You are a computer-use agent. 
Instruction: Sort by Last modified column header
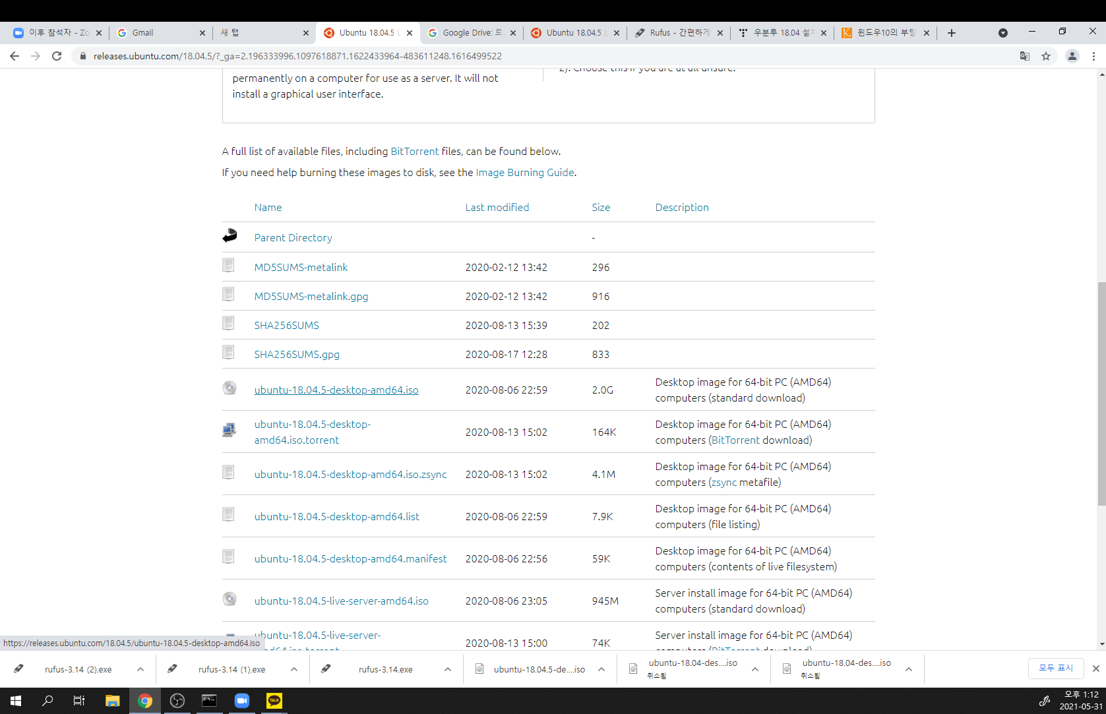pyautogui.click(x=497, y=207)
